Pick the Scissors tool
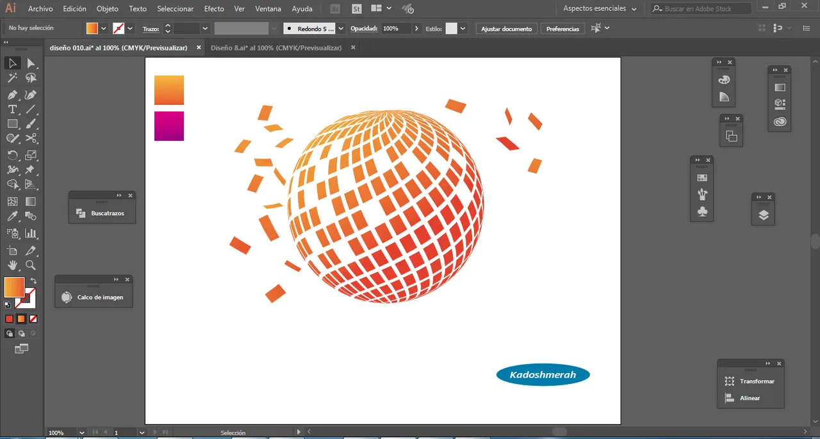The height and width of the screenshot is (439, 820). click(31, 139)
